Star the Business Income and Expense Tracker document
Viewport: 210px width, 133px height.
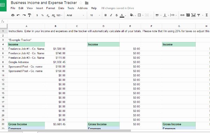point(80,3)
